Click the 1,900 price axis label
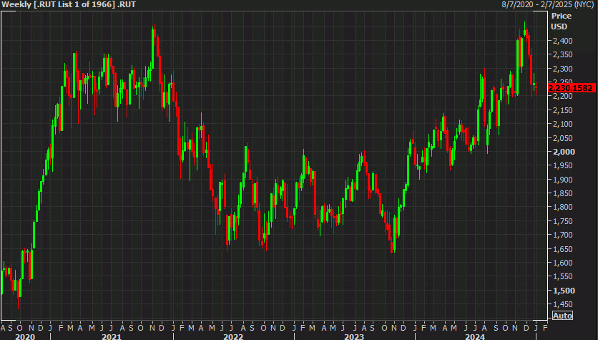The image size is (598, 340). [x=562, y=180]
